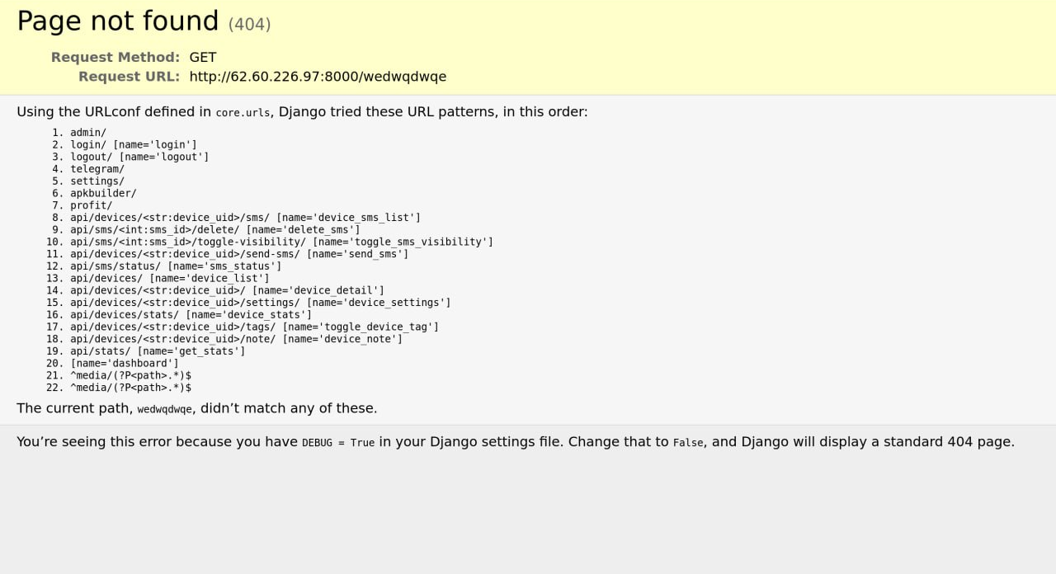Click the "DEBUG = True" code text

[338, 443]
